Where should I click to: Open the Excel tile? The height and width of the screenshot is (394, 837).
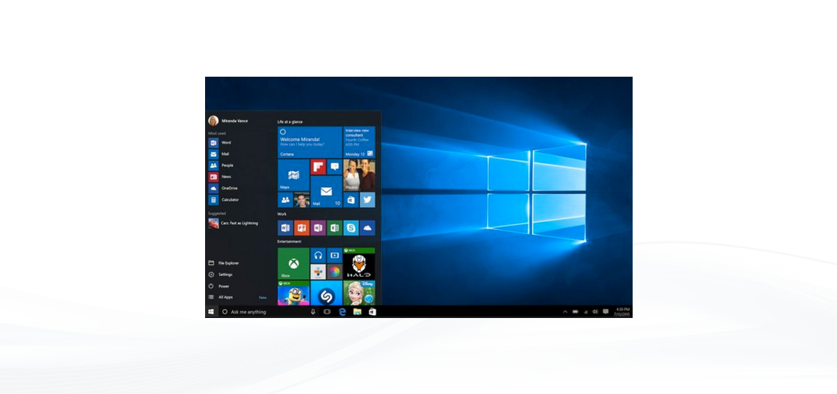coord(334,228)
